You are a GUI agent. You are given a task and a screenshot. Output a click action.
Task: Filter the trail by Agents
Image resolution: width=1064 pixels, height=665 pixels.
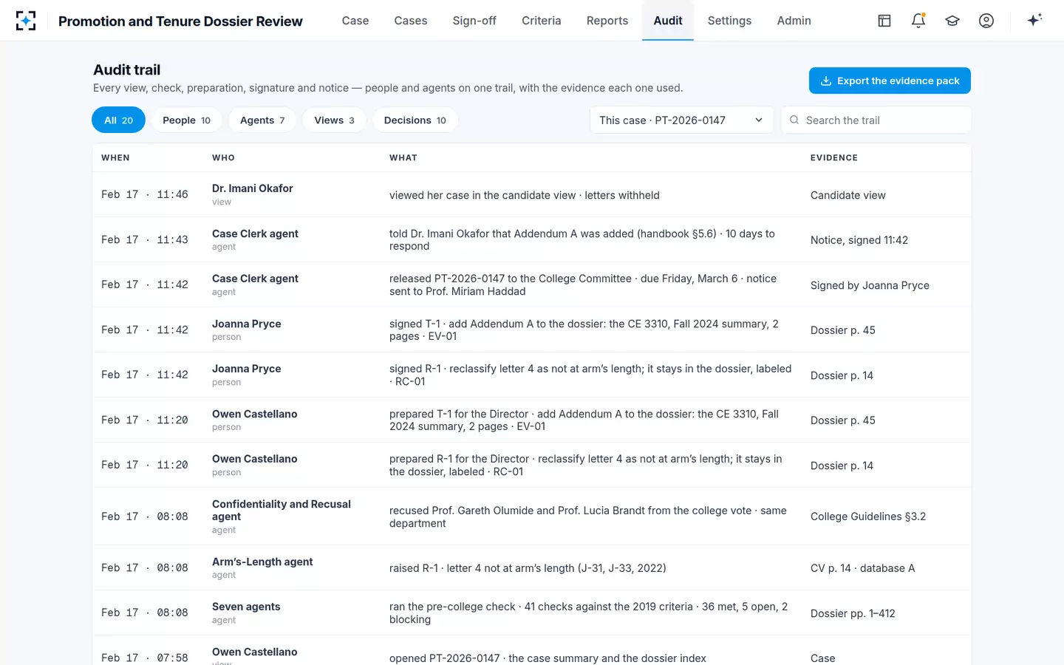point(262,120)
